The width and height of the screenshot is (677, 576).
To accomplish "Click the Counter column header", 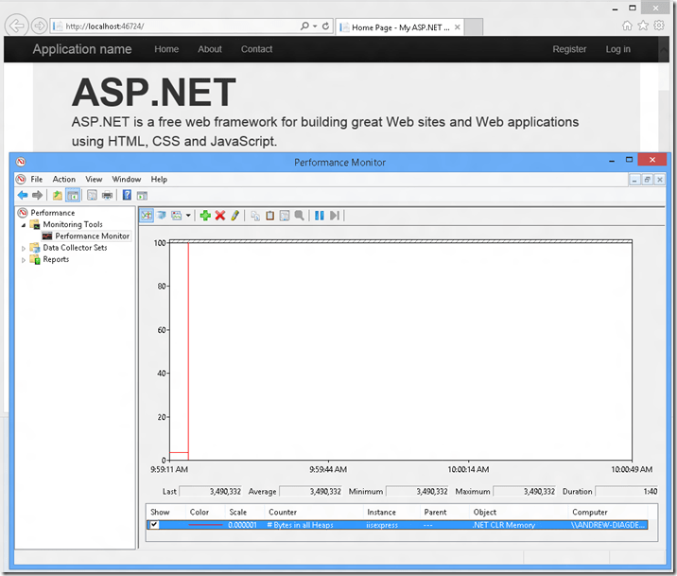I will (x=283, y=512).
